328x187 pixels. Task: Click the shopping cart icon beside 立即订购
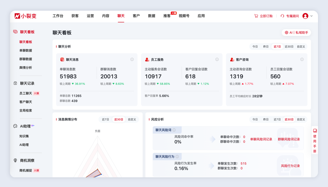coord(256,16)
